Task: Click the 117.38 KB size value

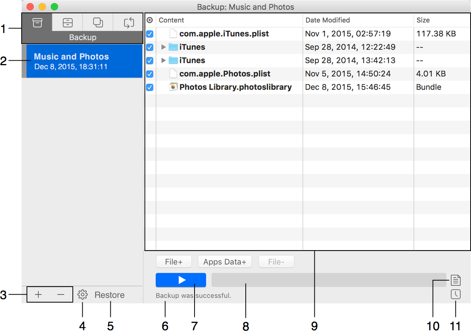Action: (x=436, y=34)
